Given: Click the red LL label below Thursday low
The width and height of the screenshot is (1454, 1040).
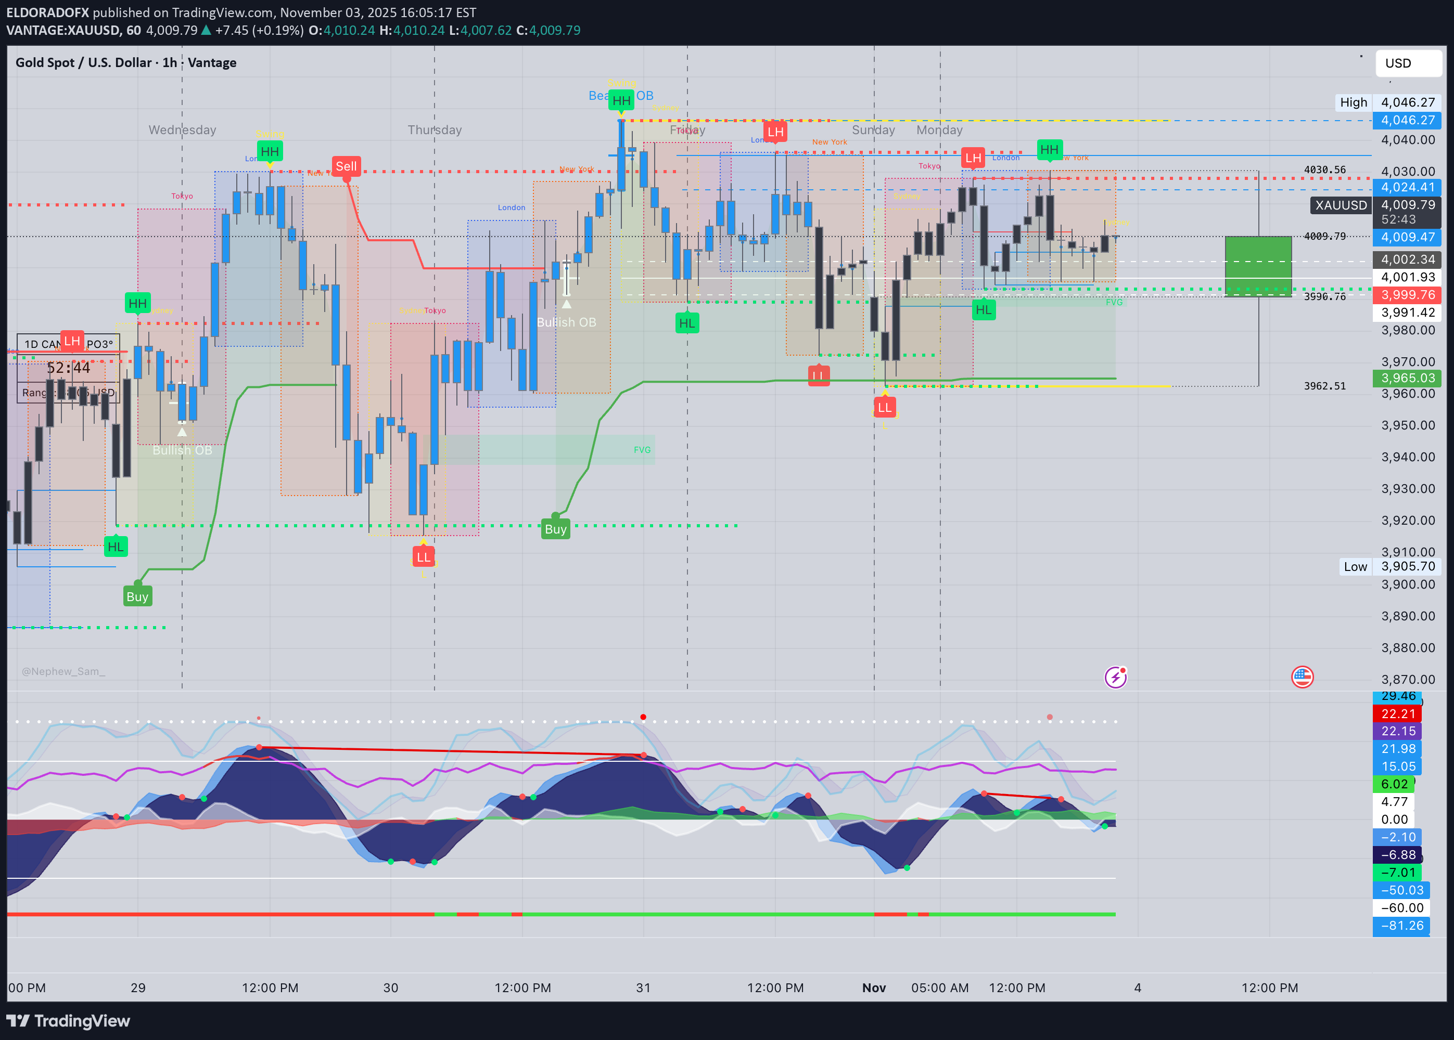Looking at the screenshot, I should coord(423,557).
